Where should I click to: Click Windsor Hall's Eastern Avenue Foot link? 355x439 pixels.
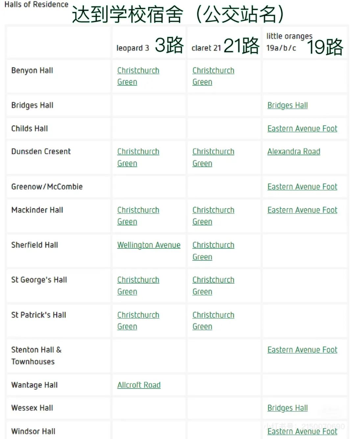click(x=302, y=431)
